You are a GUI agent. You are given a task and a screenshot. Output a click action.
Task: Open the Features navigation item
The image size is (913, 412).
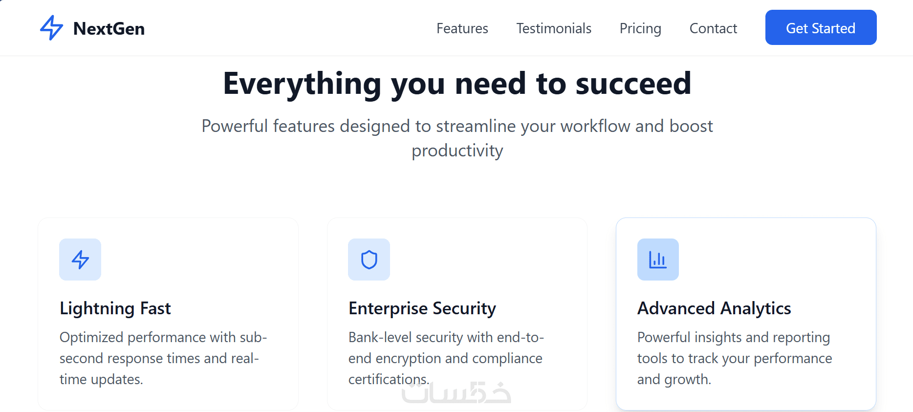pos(462,28)
